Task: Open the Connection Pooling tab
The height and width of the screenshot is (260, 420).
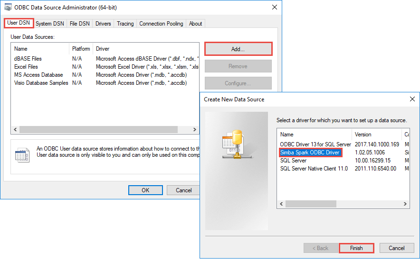Action: pyautogui.click(x=161, y=24)
